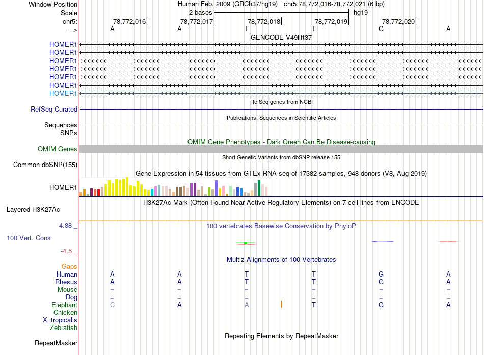Select the OMIM Genes track label
Screen dimensions: 484x355
[58, 149]
